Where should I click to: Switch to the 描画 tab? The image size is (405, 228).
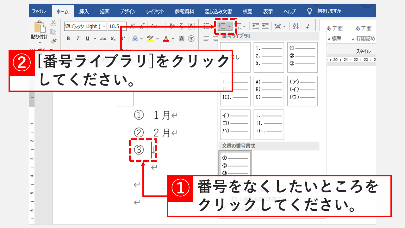point(104,11)
